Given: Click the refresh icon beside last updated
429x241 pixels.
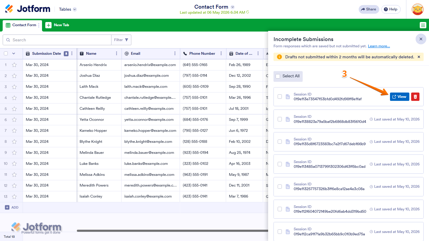Looking at the screenshot, I should click(248, 12).
